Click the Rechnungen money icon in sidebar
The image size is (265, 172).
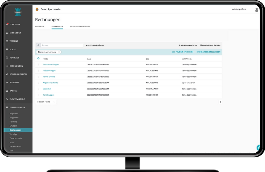tap(7, 66)
